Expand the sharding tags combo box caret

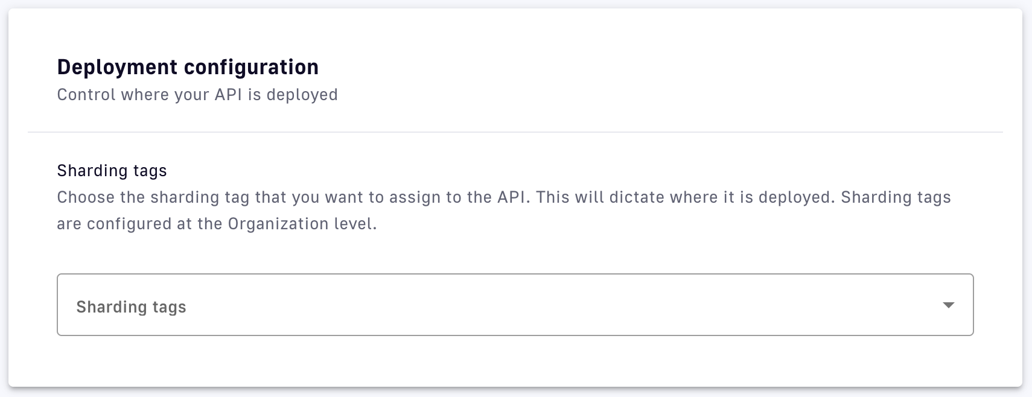(948, 305)
